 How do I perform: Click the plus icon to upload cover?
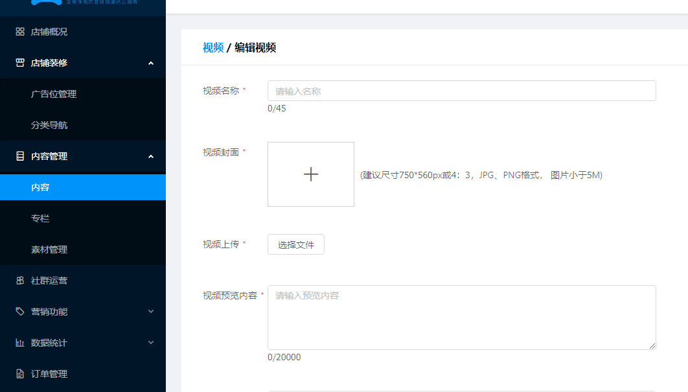click(x=311, y=174)
